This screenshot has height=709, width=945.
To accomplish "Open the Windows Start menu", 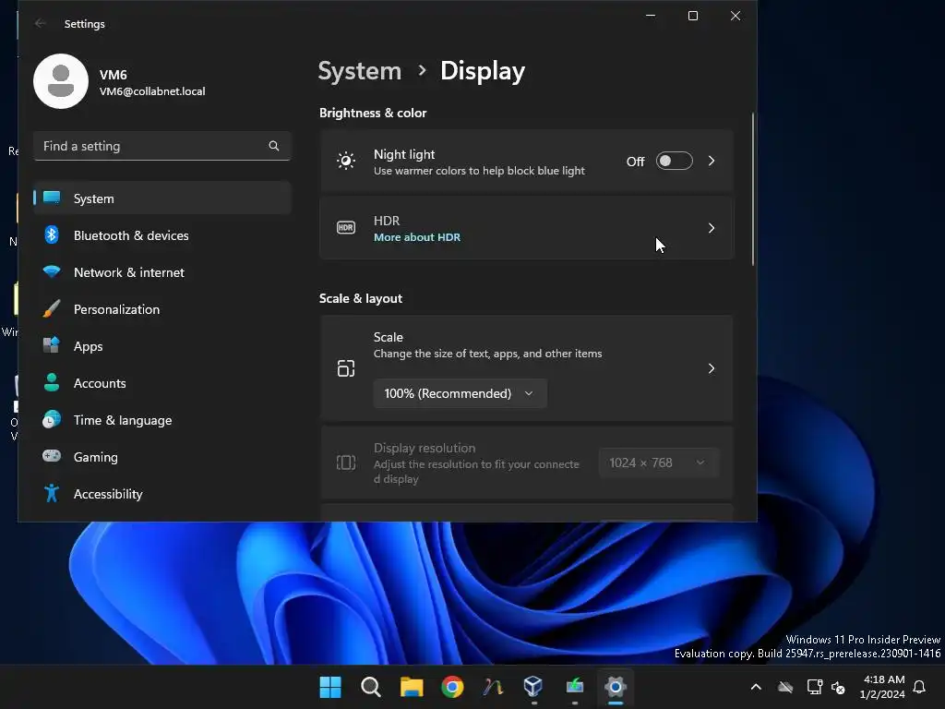I will coord(330,687).
